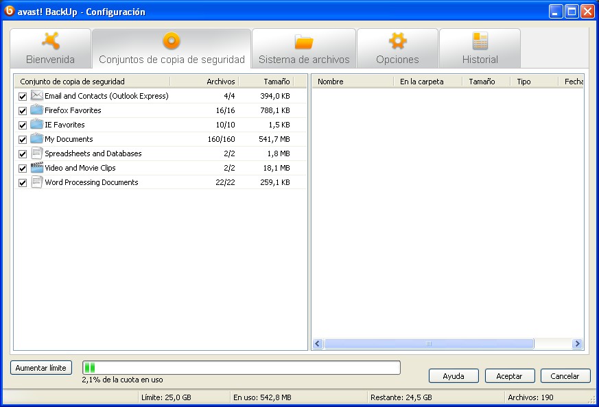
Task: Click the "160/160" file count cell
Action: click(221, 139)
